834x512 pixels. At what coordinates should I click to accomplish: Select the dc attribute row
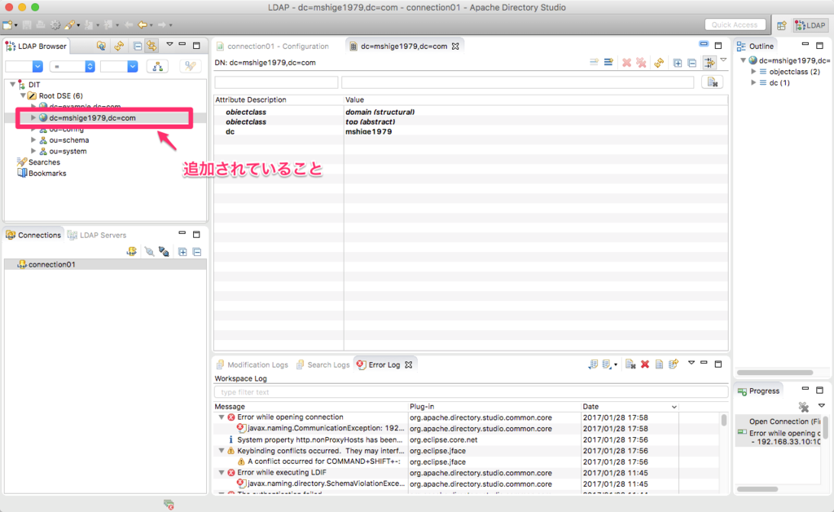coord(471,131)
